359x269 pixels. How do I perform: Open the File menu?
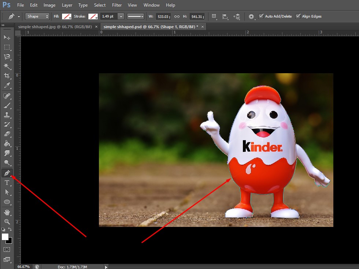[x=21, y=5]
